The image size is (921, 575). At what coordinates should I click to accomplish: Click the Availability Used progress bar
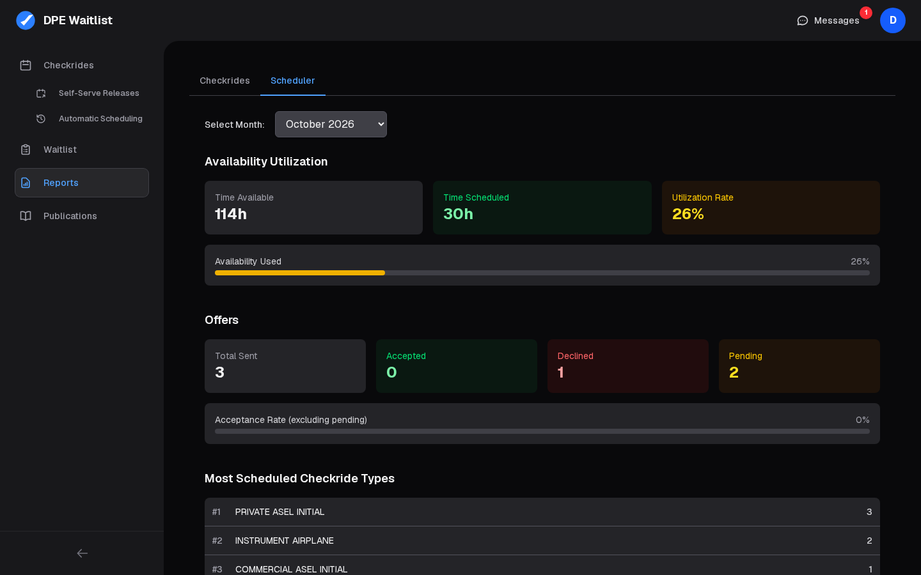pos(542,273)
